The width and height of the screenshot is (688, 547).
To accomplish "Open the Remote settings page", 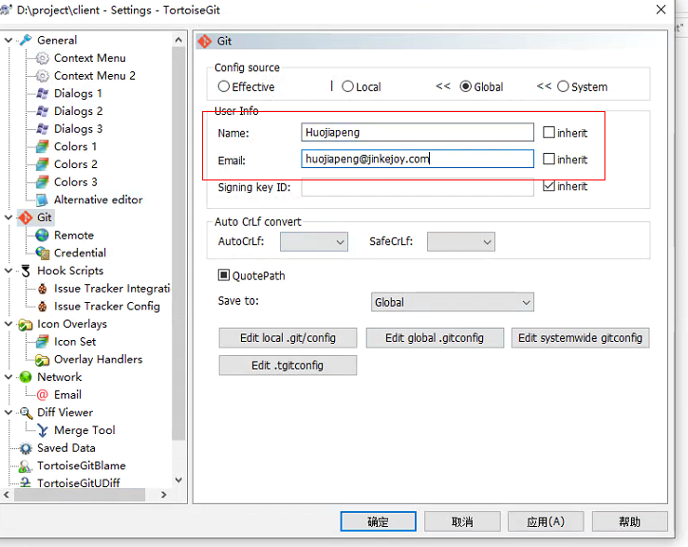I will coord(74,236).
